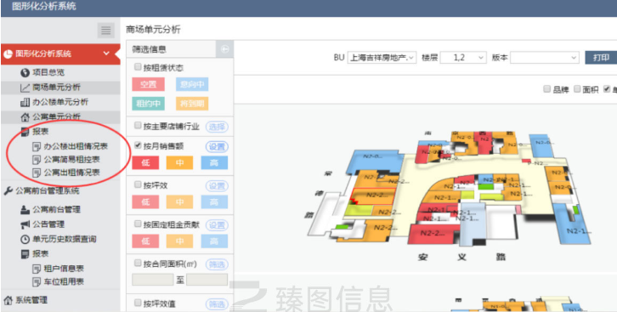Click the document icon beside 车位租用表
The image size is (617, 312).
pyautogui.click(x=37, y=282)
